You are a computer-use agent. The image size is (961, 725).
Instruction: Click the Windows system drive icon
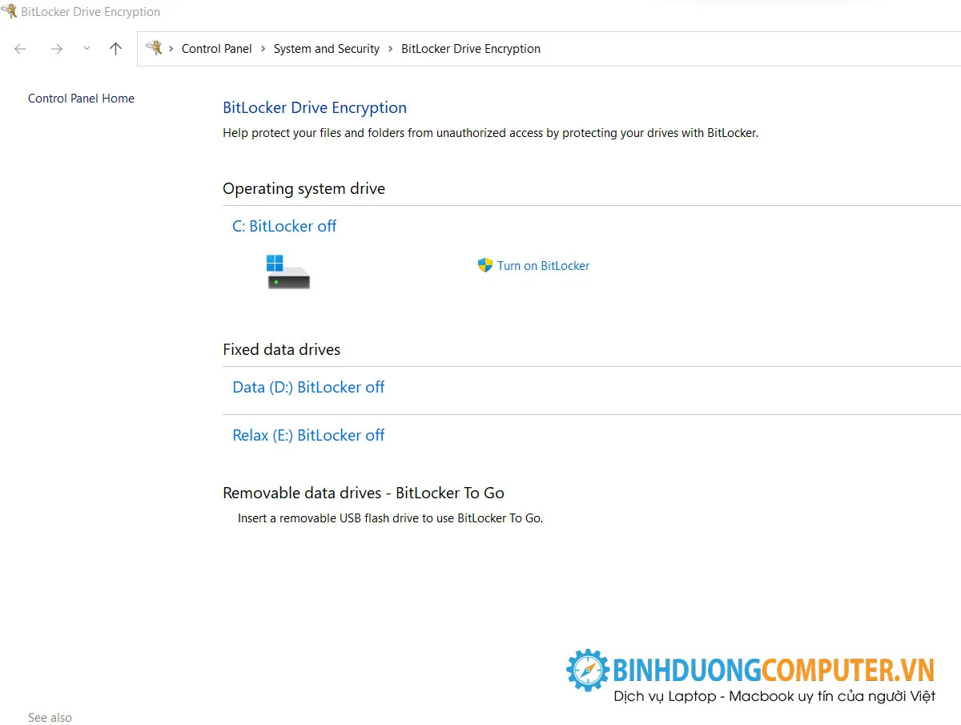click(287, 272)
